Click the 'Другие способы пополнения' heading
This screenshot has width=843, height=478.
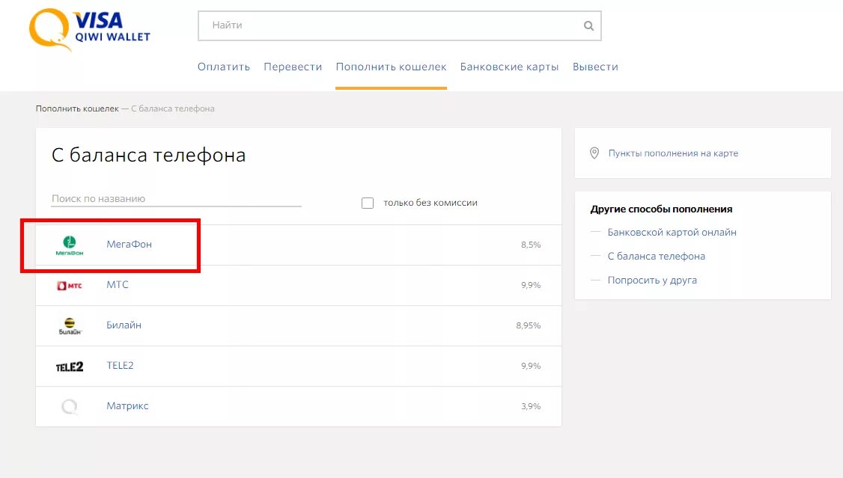pos(661,209)
